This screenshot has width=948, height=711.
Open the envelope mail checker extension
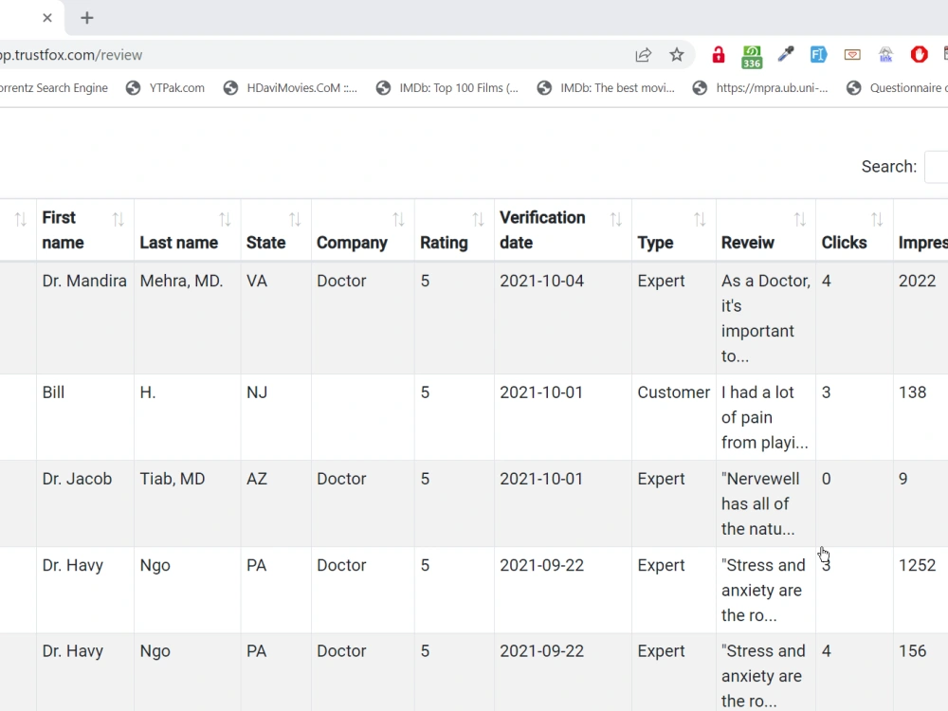pyautogui.click(x=852, y=55)
